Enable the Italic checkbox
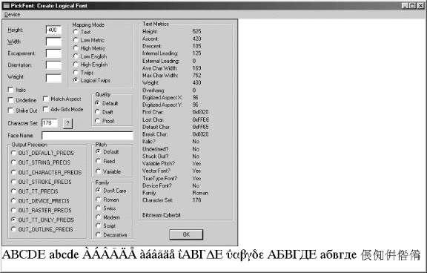Viewport: 427px width, 273px height. point(10,90)
